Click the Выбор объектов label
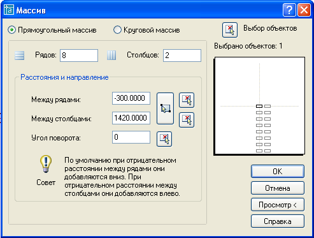The height and width of the screenshot is (238, 314). (x=270, y=28)
